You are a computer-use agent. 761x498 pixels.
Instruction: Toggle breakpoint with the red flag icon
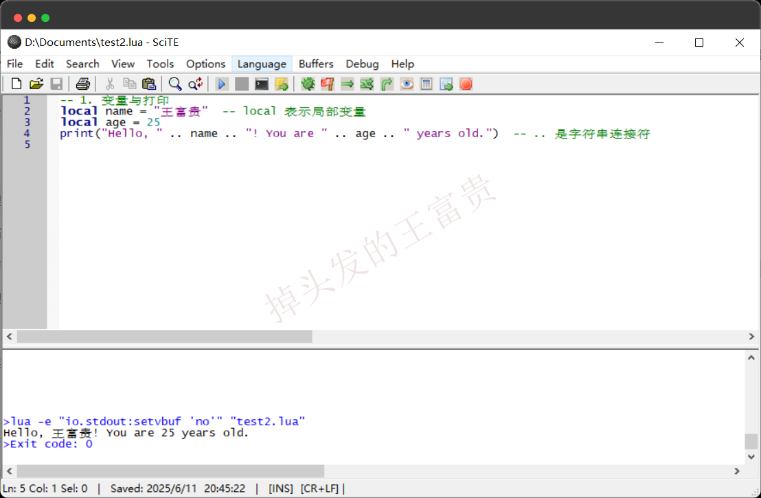328,84
